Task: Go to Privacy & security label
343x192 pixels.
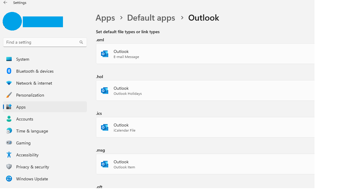Action: click(33, 167)
